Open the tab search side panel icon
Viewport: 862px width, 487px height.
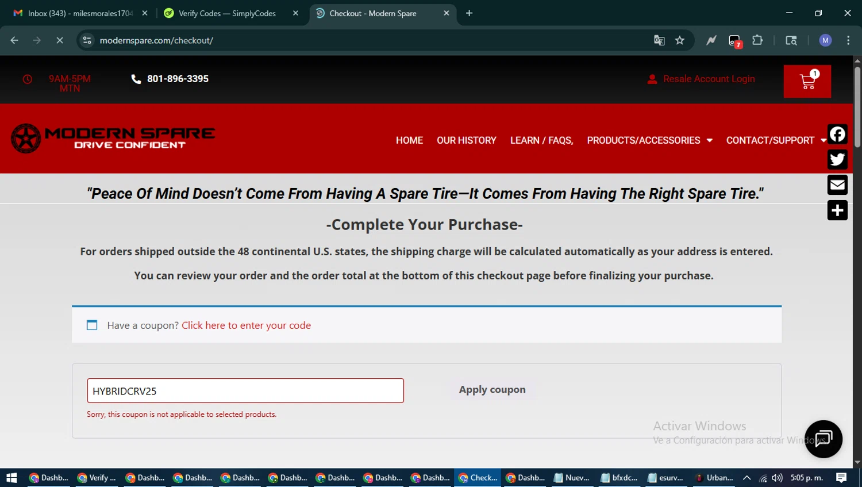coord(791,40)
